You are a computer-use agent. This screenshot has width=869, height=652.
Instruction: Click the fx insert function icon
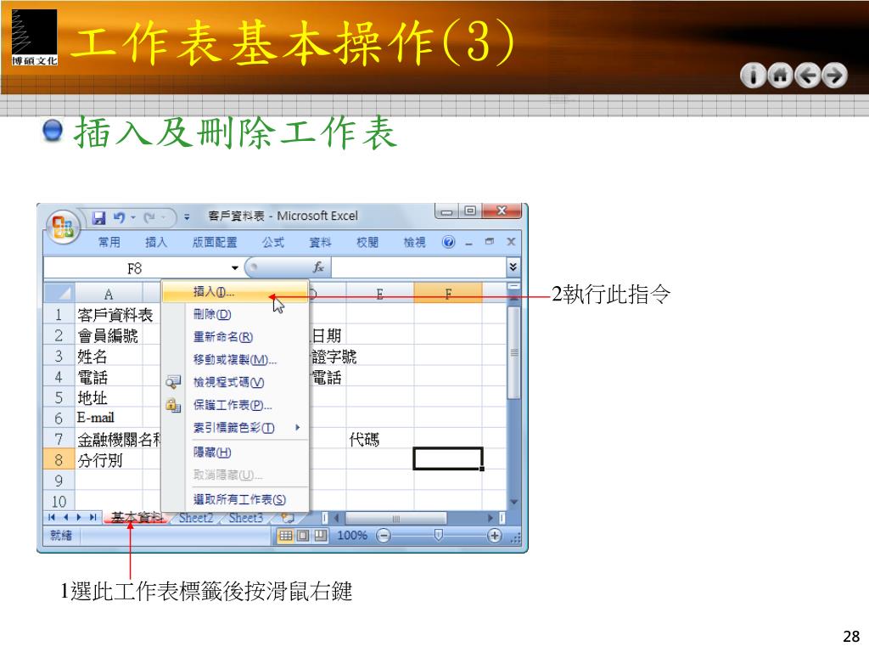coord(318,267)
